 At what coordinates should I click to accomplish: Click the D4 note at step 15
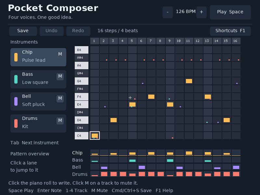click(x=227, y=120)
